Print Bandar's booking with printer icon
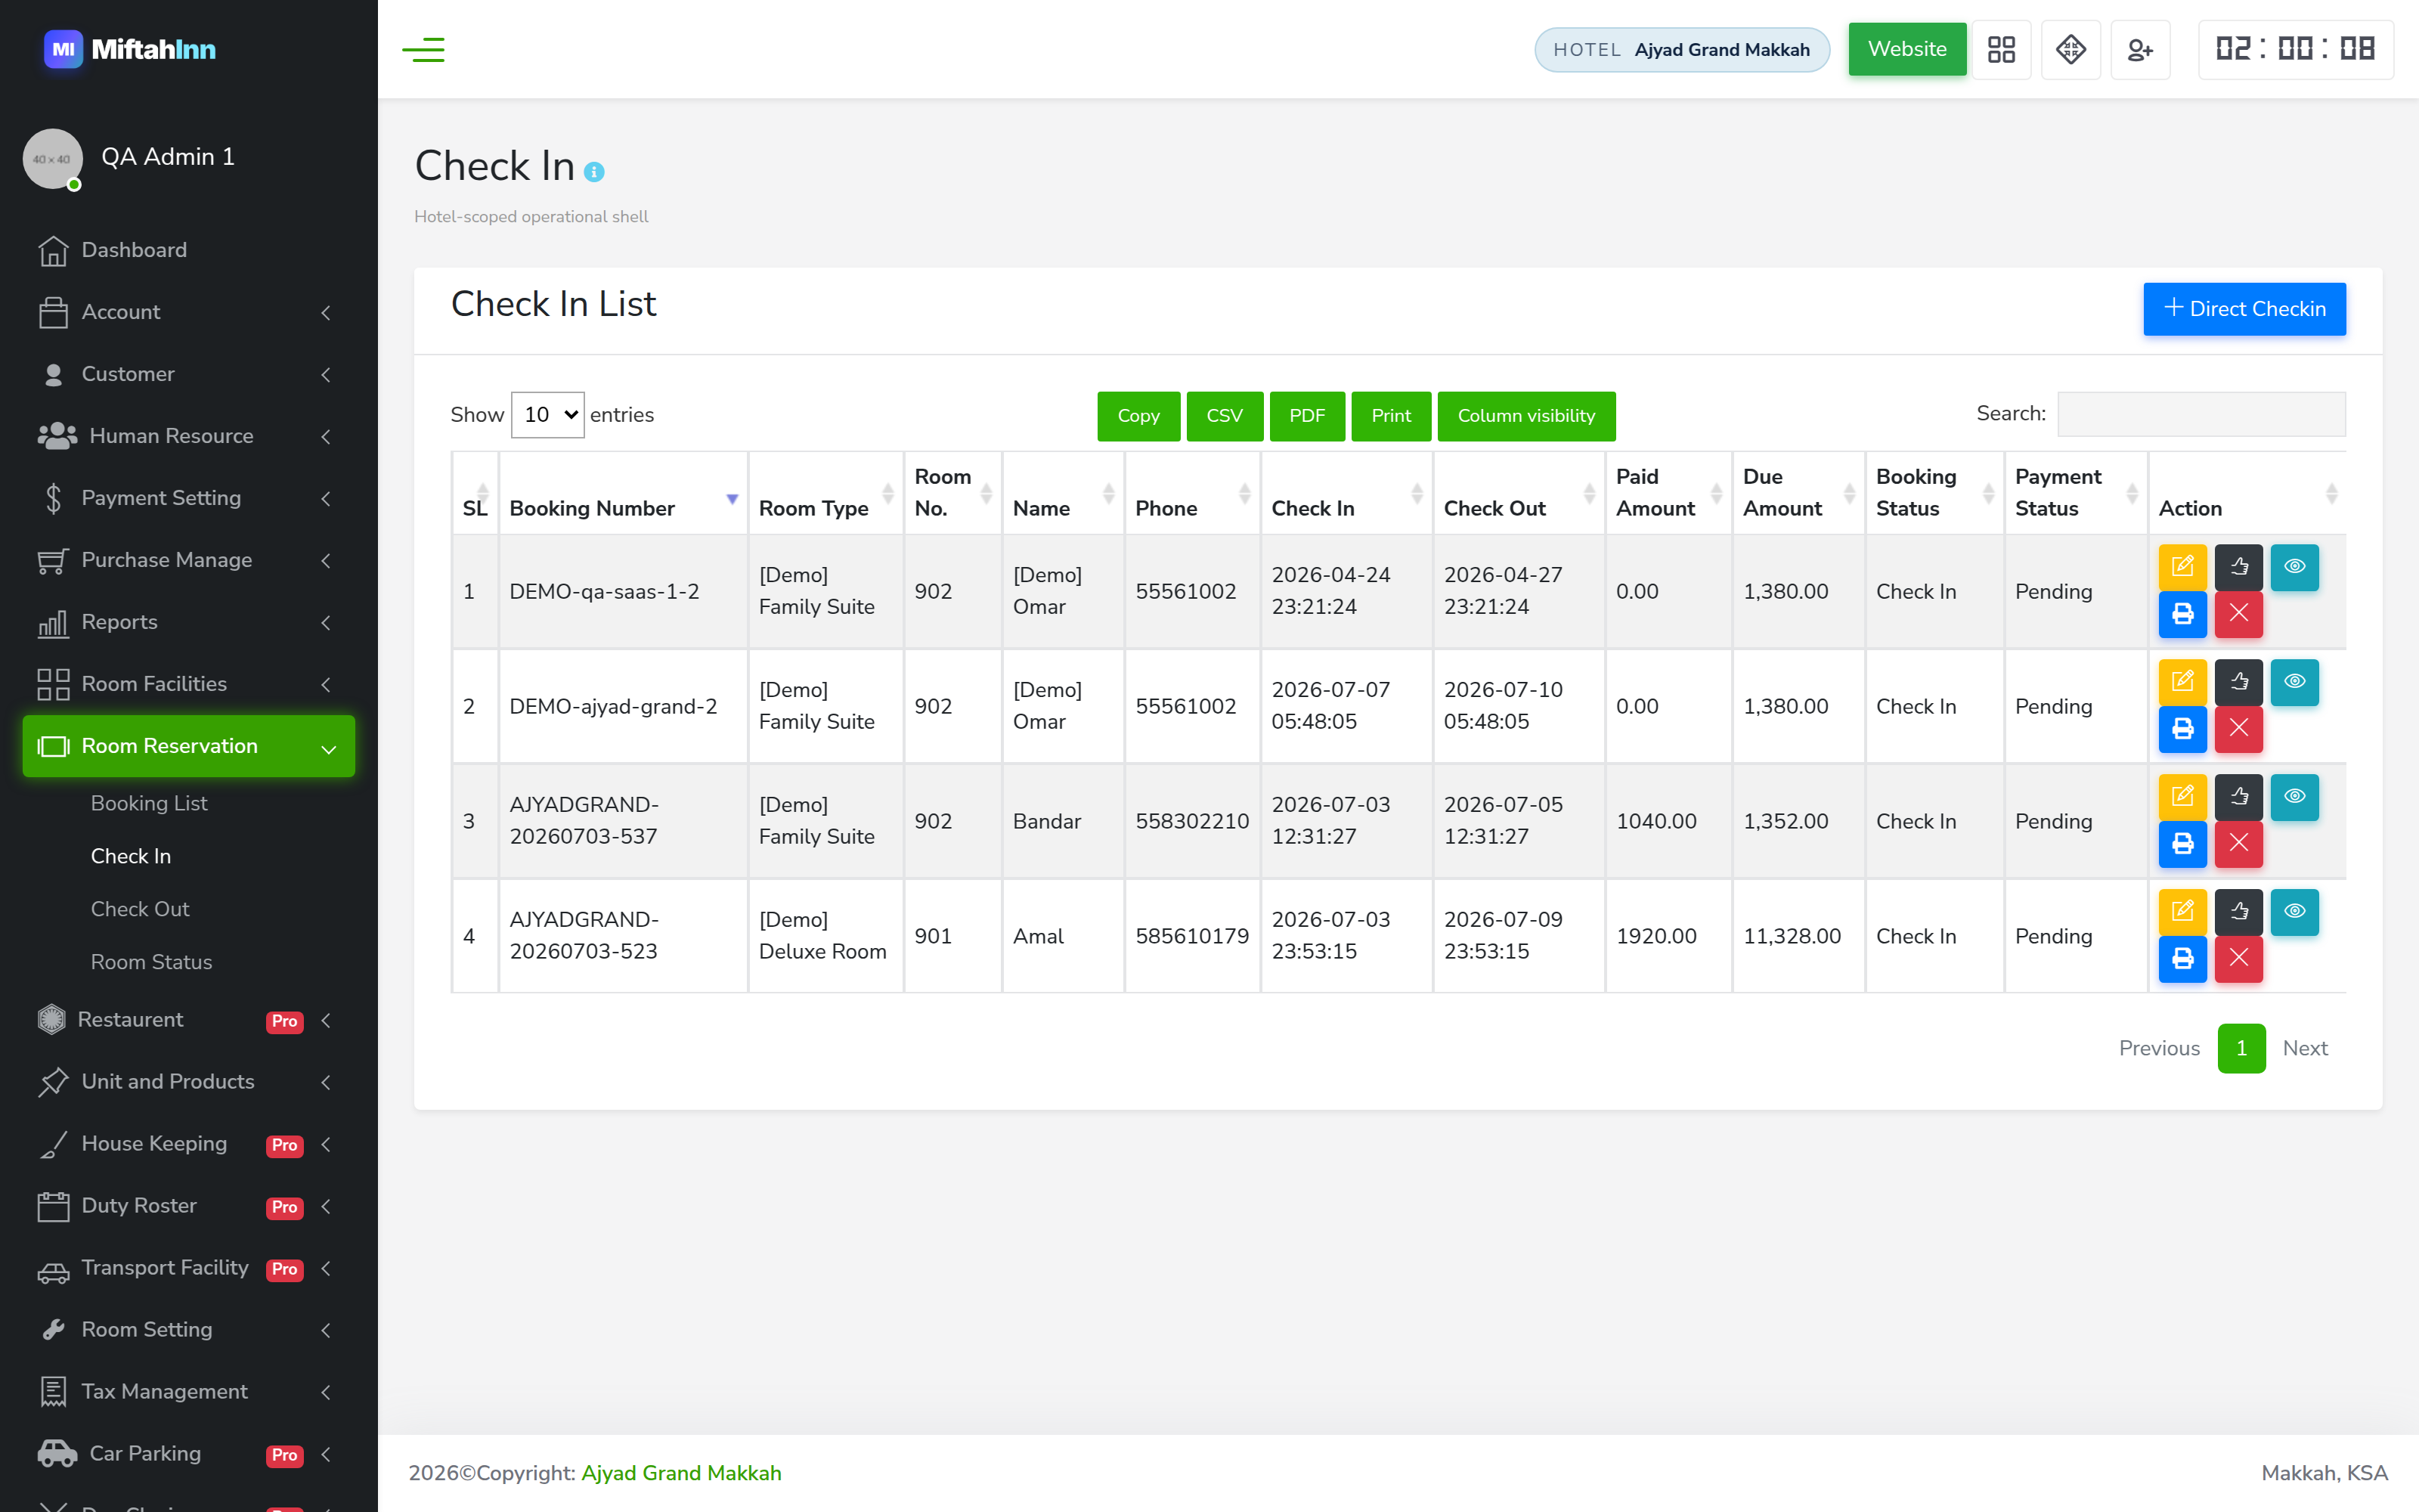This screenshot has width=2419, height=1512. [2182, 844]
